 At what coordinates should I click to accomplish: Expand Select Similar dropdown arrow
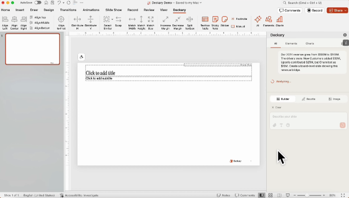112,20
